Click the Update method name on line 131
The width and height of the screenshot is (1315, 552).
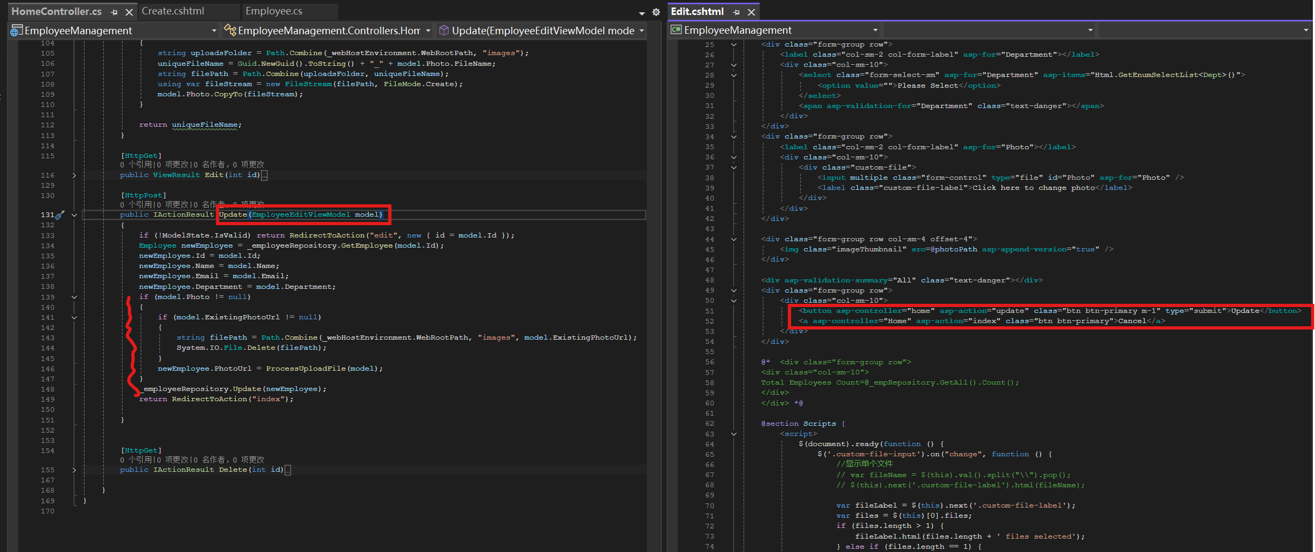click(233, 214)
